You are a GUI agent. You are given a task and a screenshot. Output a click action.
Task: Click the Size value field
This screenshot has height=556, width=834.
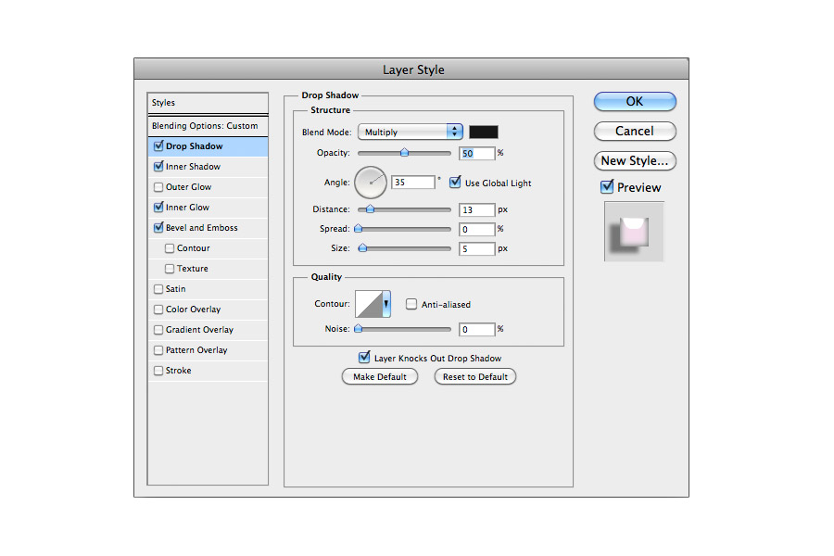click(476, 248)
